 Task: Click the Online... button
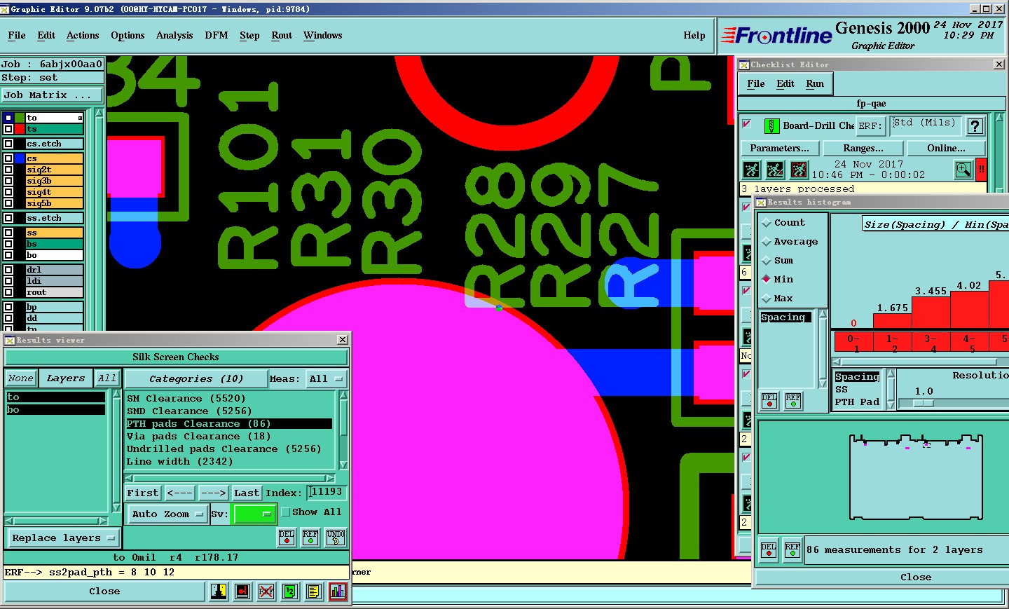[x=947, y=149]
